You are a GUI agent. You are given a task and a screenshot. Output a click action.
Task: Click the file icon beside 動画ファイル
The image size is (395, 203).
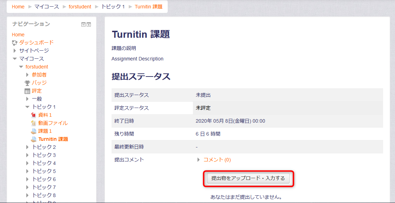click(34, 123)
